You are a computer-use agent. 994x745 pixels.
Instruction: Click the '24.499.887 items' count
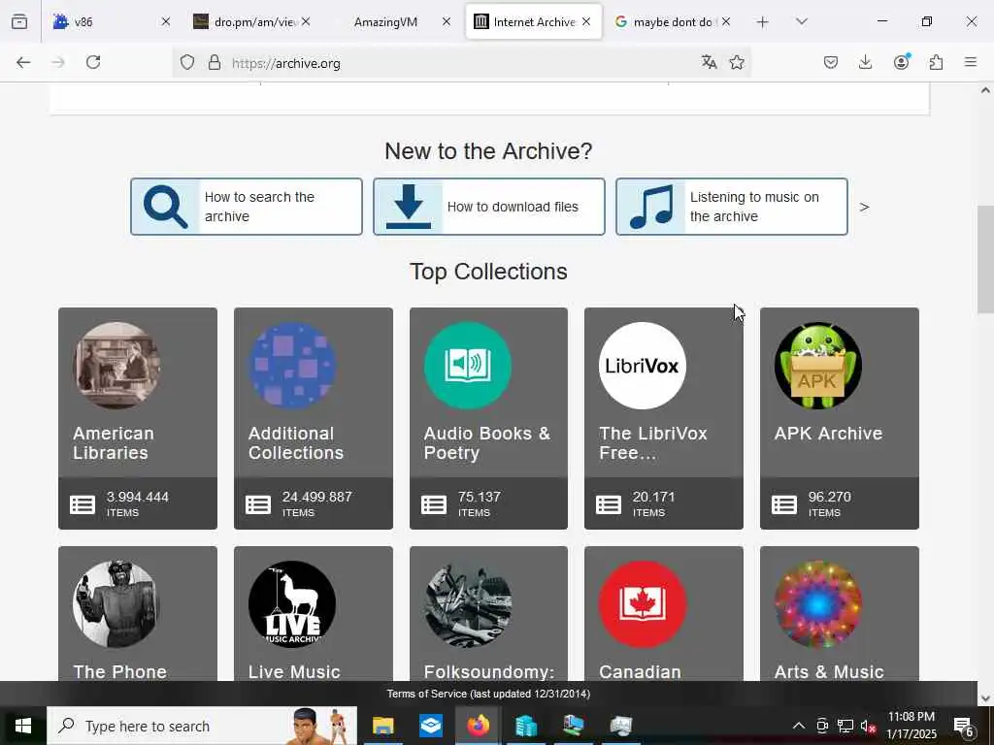pyautogui.click(x=317, y=503)
